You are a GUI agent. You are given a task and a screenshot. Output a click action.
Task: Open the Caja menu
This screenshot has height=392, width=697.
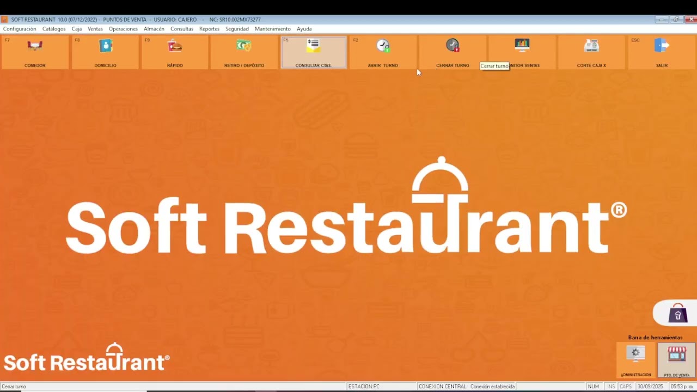point(77,29)
